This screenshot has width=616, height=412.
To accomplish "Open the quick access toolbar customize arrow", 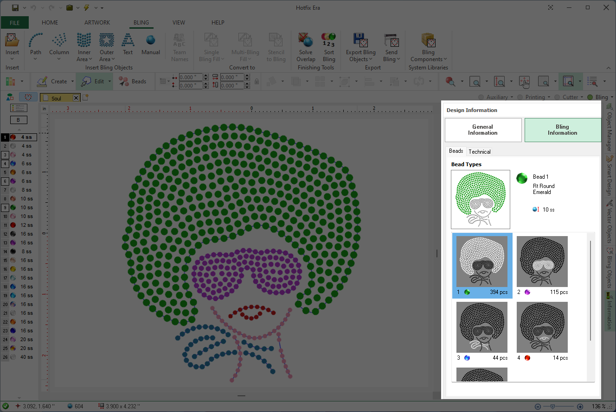I will [x=102, y=8].
